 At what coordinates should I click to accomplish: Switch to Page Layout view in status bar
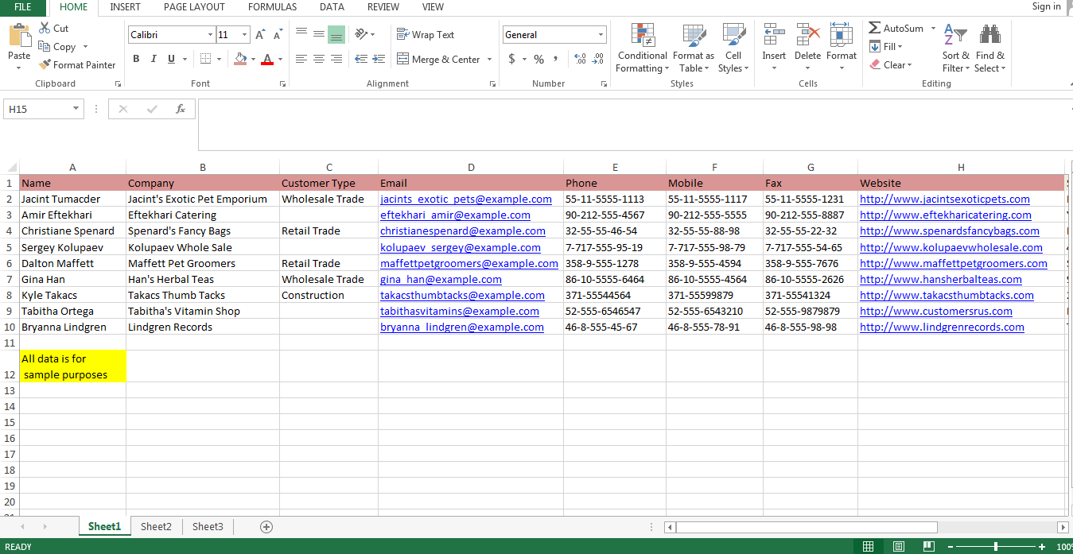coord(898,546)
